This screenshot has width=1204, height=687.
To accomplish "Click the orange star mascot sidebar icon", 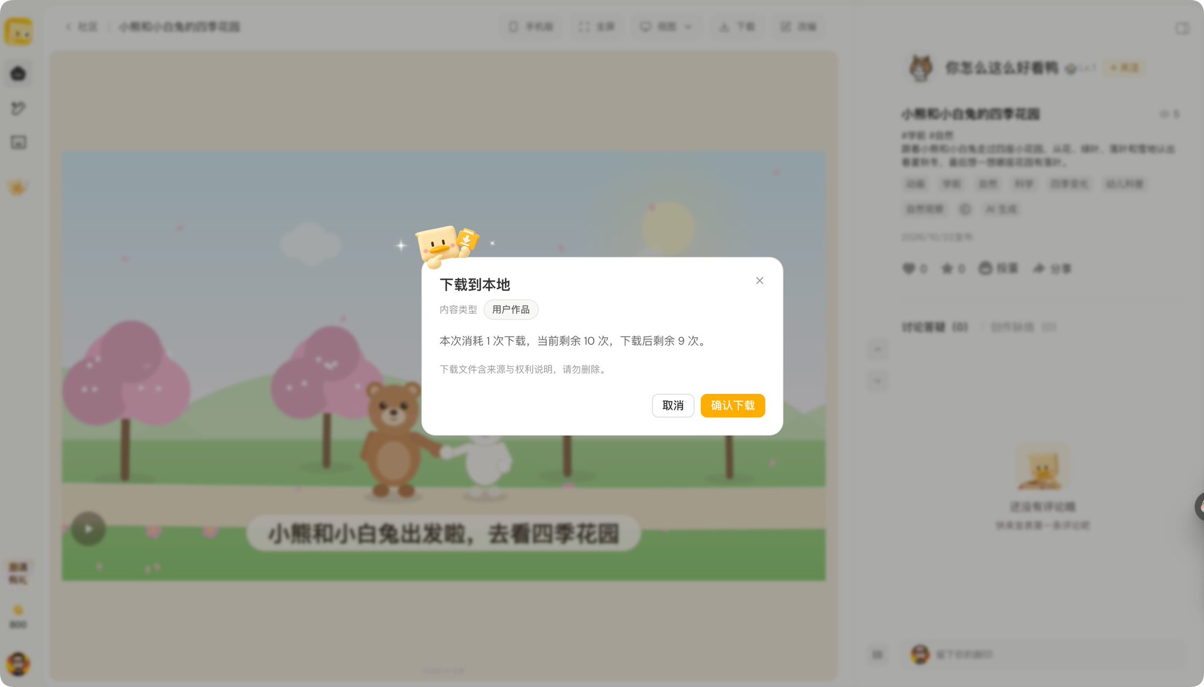I will (17, 188).
